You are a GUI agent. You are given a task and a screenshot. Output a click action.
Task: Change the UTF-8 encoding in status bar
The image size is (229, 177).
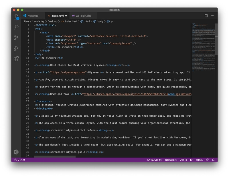tap(183, 160)
